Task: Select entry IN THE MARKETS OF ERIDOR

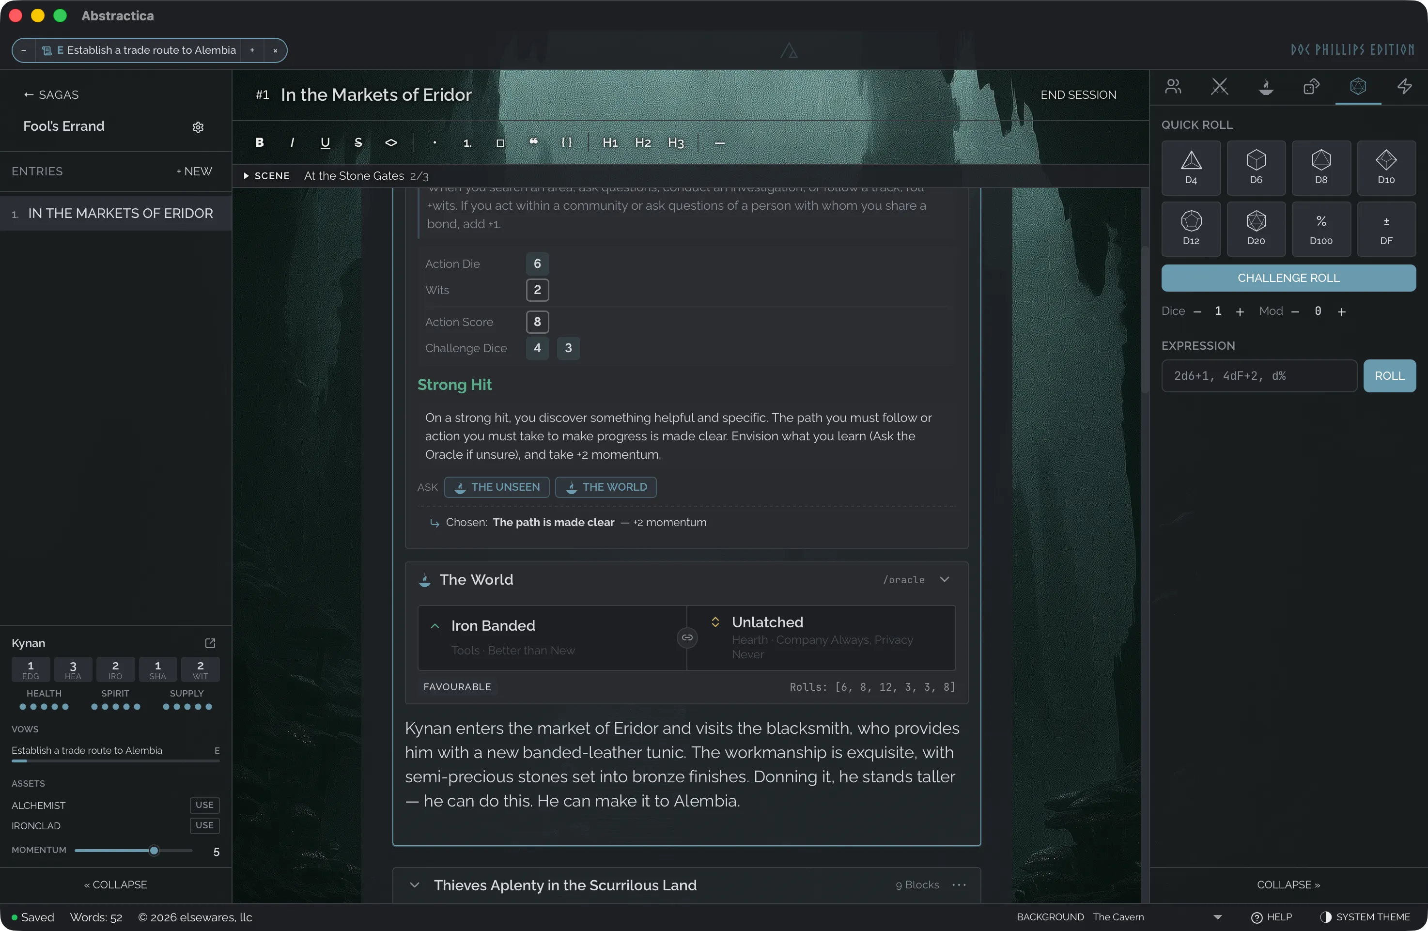Action: coord(116,214)
